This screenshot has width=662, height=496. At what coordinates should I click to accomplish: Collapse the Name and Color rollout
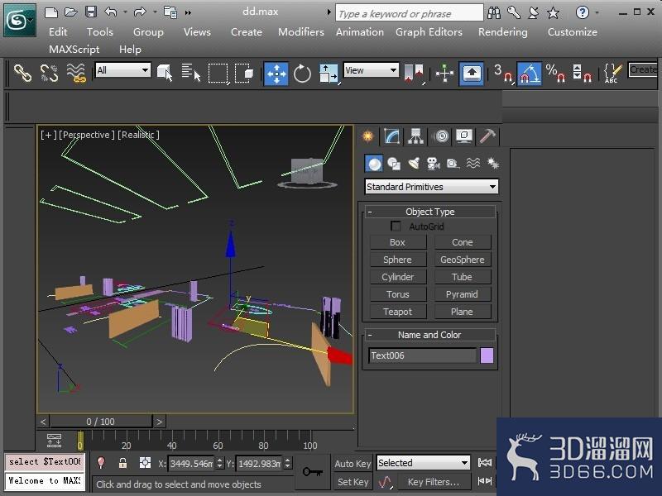click(x=429, y=335)
